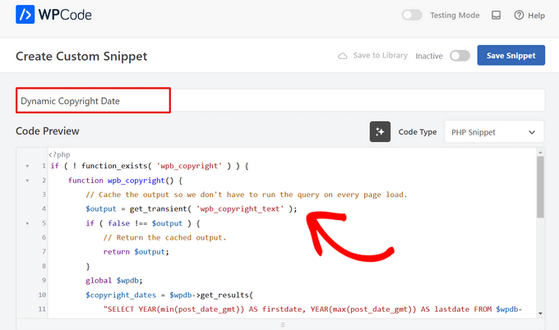Click the Save to Library cloud icon
This screenshot has height=330, width=559.
342,56
